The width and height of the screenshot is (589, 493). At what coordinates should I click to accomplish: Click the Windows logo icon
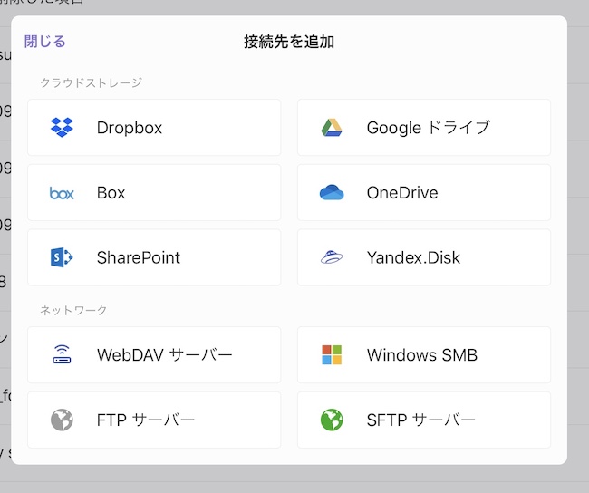pyautogui.click(x=332, y=354)
